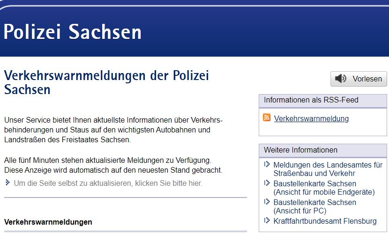Click text 'Diese Anzeige wird automatisch'

pos(113,170)
